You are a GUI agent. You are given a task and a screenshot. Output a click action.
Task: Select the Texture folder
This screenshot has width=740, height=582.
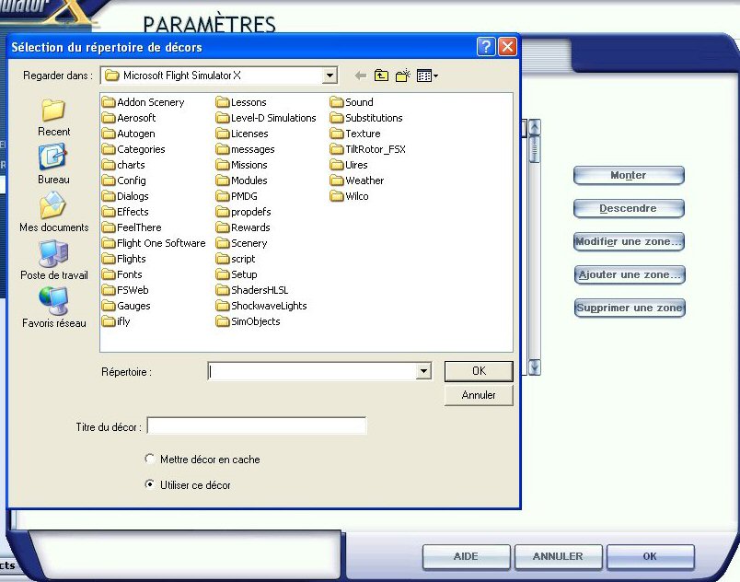[355, 134]
